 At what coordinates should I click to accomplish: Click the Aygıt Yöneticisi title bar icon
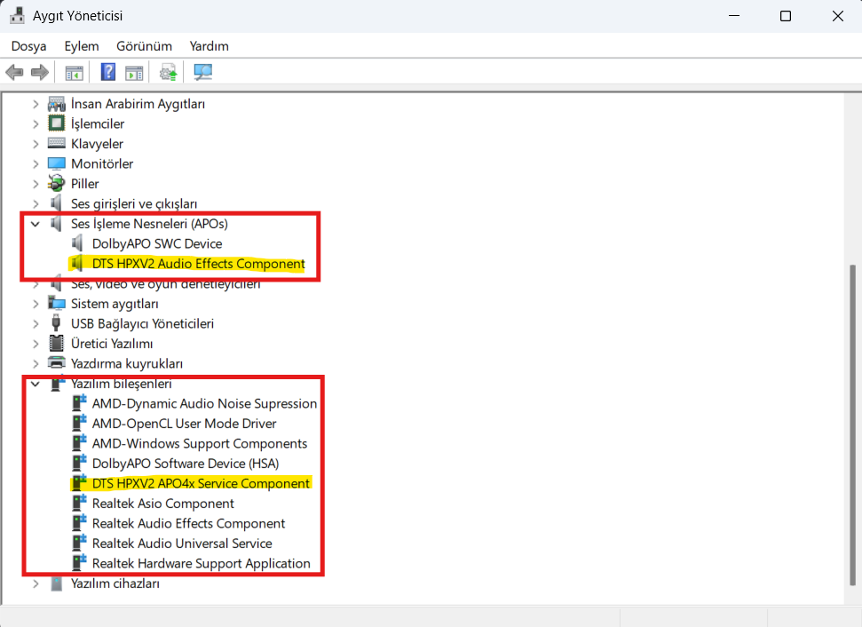pyautogui.click(x=17, y=15)
